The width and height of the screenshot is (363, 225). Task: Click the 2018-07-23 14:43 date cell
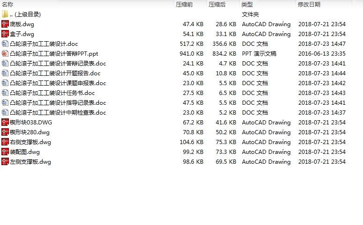(322, 93)
